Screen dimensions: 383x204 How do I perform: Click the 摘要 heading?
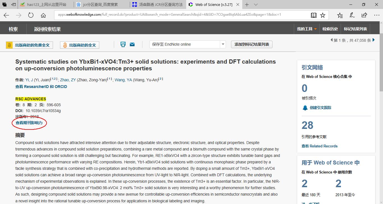tap(20, 135)
